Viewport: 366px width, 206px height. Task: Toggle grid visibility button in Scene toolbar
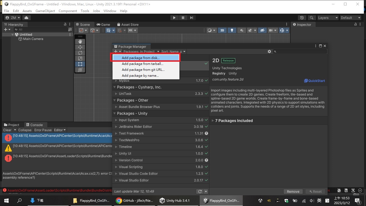pos(108,30)
